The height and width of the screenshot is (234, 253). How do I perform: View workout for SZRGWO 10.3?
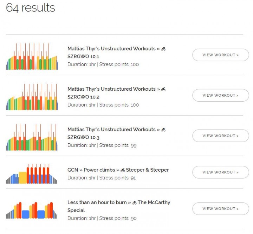point(221,136)
